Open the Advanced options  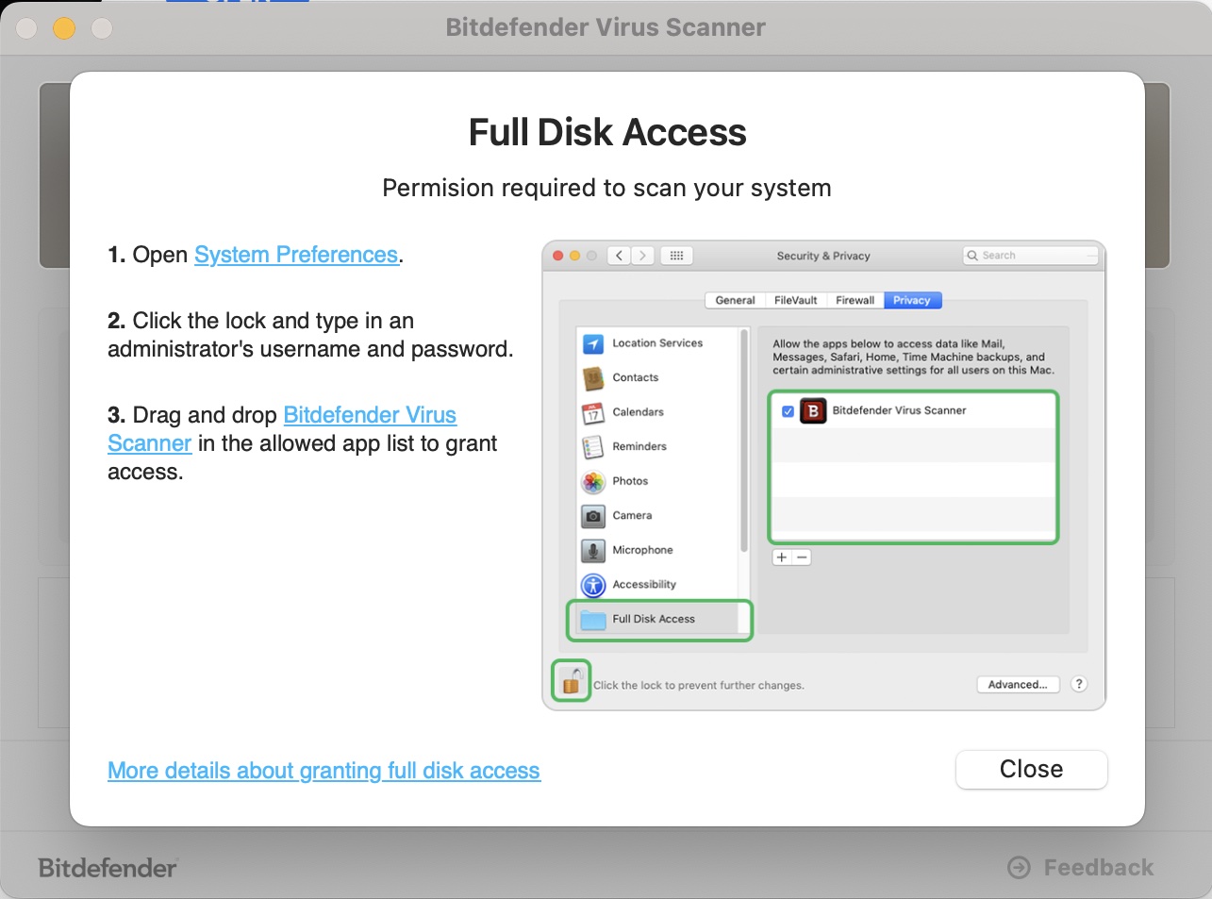[x=1018, y=684]
